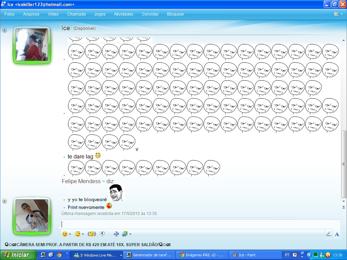Expand hidden tray icons arrow
Viewport: 347px width, 260px height.
click(x=309, y=255)
